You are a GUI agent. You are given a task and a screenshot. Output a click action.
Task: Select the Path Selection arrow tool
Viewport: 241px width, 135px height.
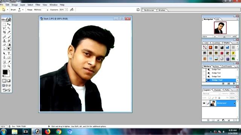point(4,53)
